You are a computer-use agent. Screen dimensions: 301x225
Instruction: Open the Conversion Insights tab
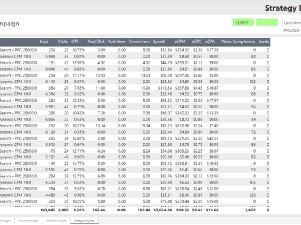(28, 221)
